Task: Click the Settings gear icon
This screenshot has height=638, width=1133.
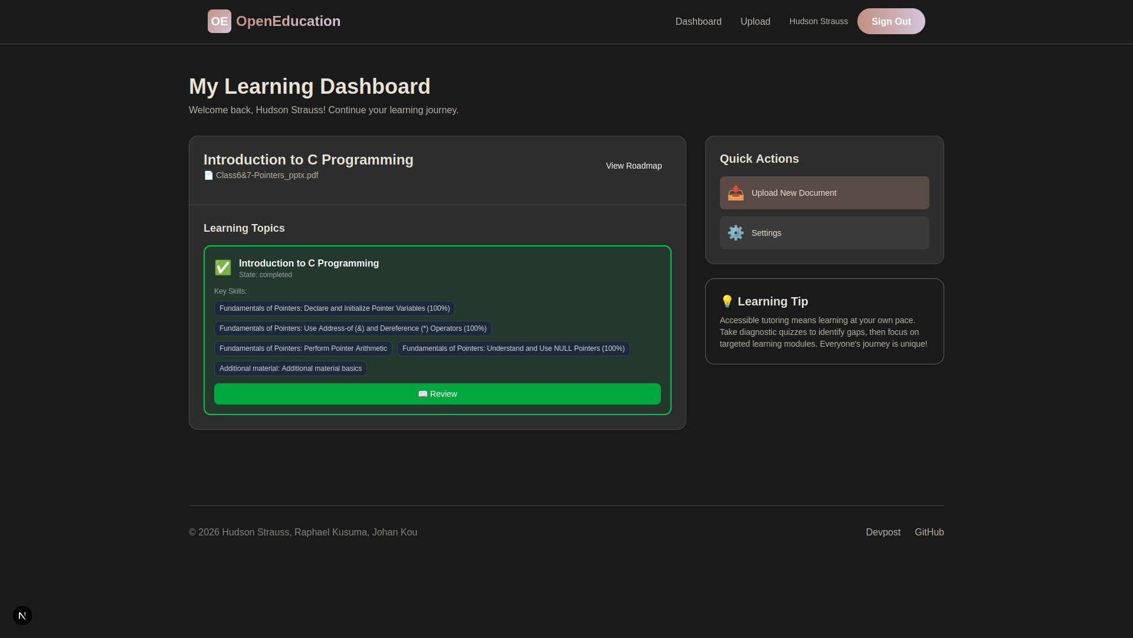Action: pyautogui.click(x=735, y=233)
